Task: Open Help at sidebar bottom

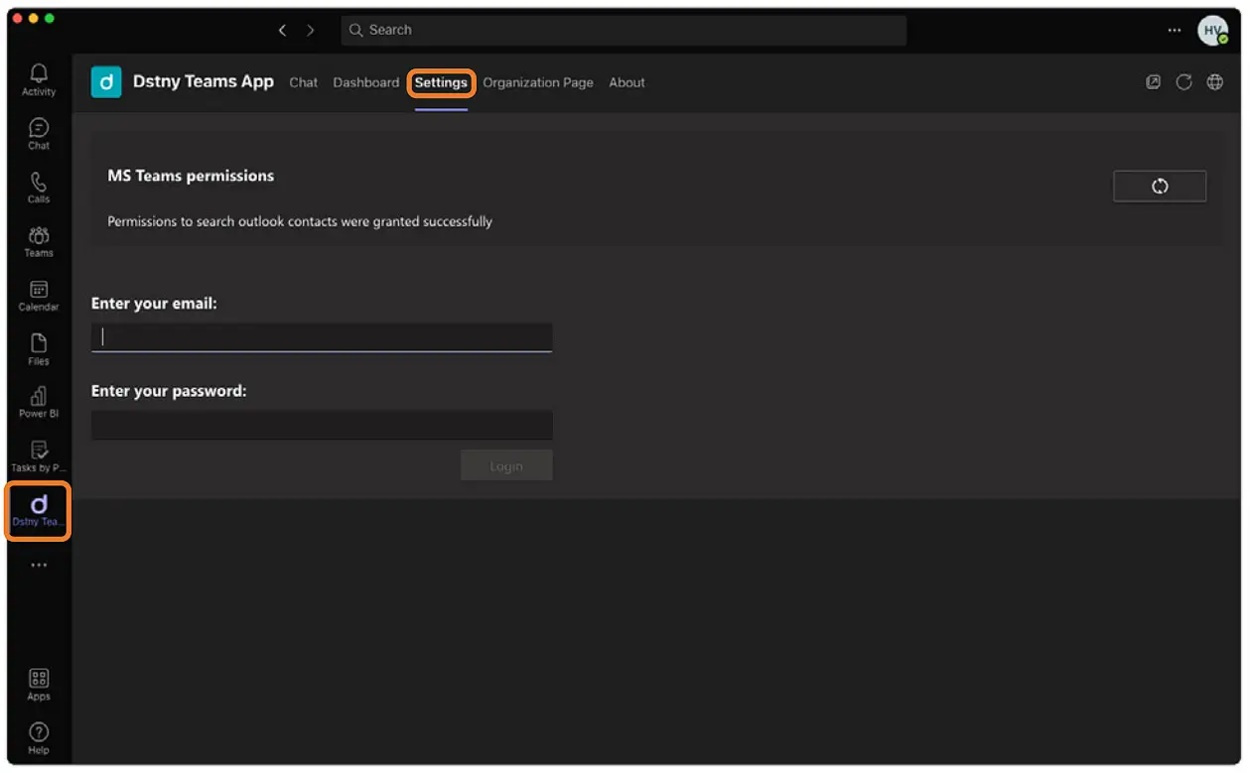Action: [39, 738]
